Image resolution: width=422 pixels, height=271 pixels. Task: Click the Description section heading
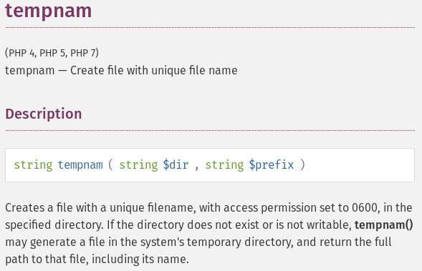click(x=44, y=114)
